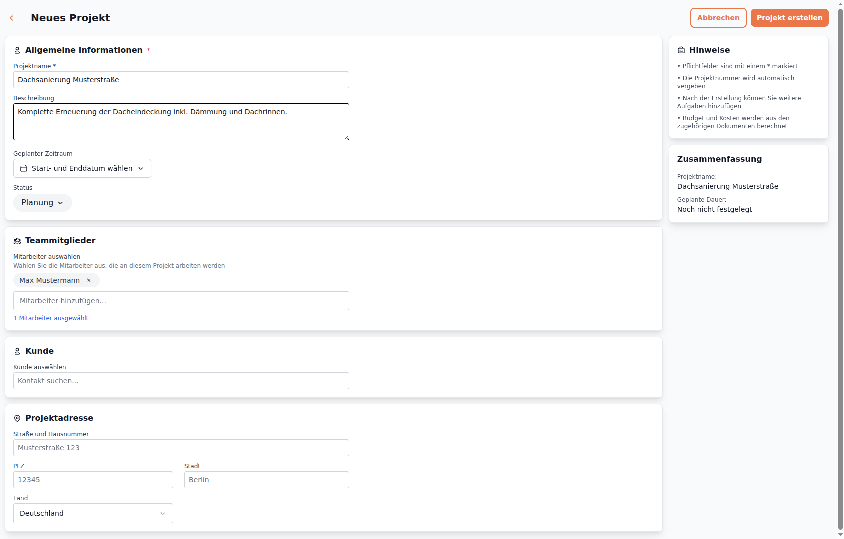
Task: Open the Start- und Enddatum date picker
Action: point(82,169)
